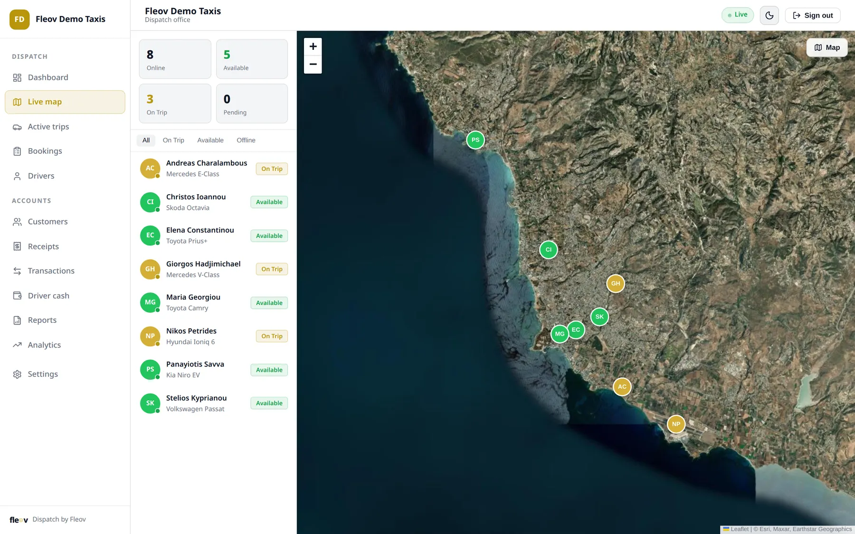
Task: Select Panayiotis Savva driver row
Action: click(214, 369)
